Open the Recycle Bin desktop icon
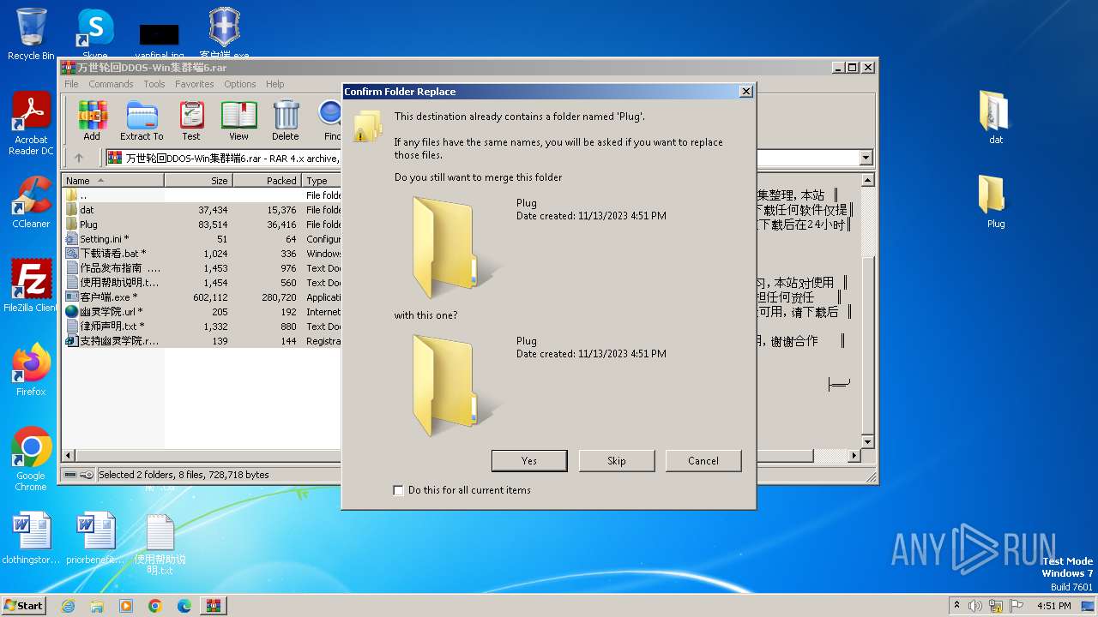Viewport: 1098px width, 617px height. (x=31, y=34)
